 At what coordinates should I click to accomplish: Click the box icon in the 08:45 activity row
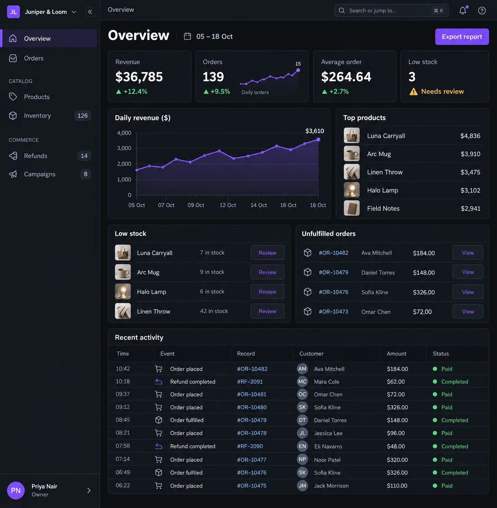click(158, 420)
